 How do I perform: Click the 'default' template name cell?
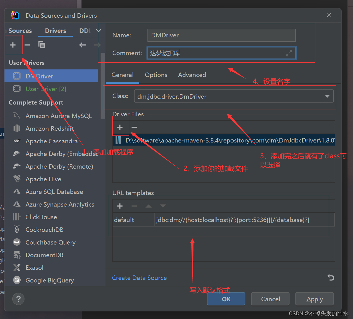tap(134, 220)
